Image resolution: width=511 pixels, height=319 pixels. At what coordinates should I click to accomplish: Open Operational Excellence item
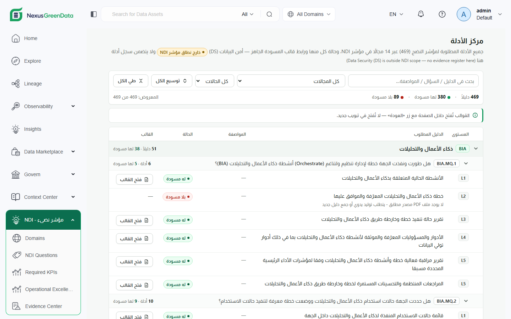(43, 289)
